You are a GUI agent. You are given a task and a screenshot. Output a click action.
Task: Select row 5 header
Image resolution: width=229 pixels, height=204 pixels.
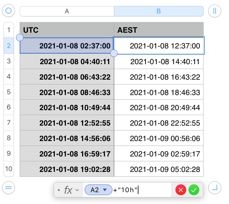tap(8, 92)
